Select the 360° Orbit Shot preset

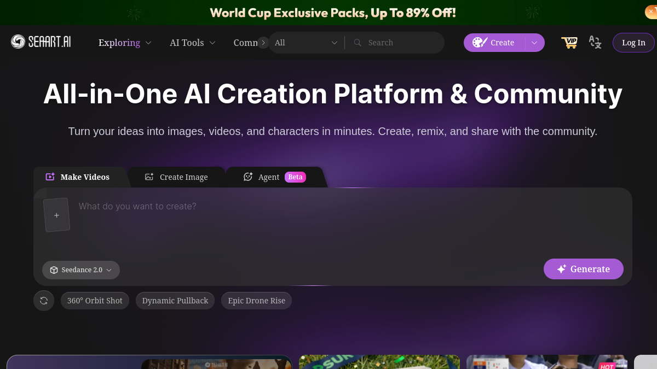[95, 301]
